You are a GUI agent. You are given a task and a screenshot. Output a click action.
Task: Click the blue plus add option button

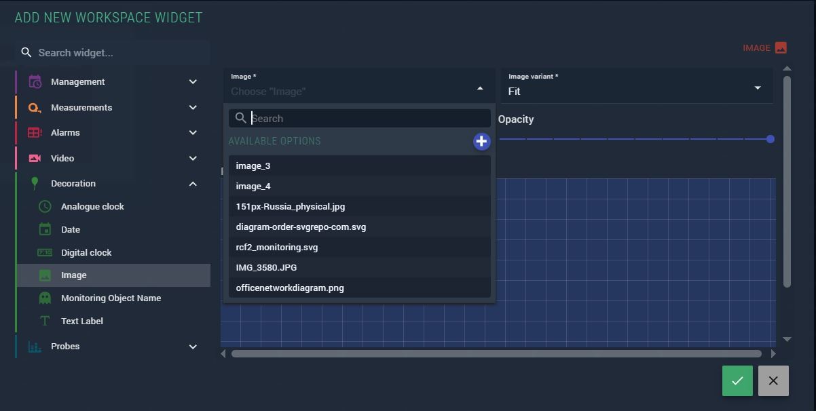[x=481, y=141]
